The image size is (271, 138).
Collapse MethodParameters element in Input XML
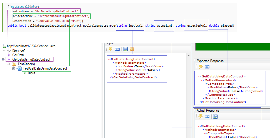[112, 63]
